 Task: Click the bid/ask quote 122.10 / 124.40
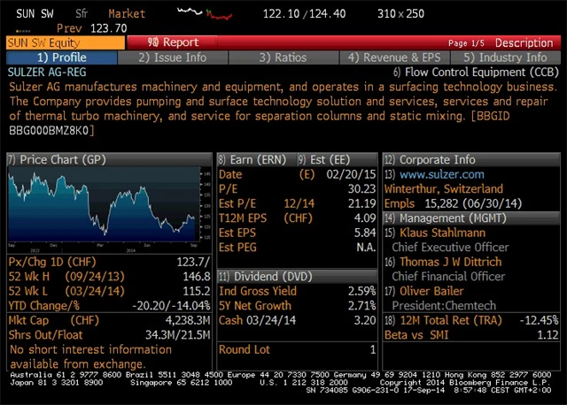pos(304,14)
